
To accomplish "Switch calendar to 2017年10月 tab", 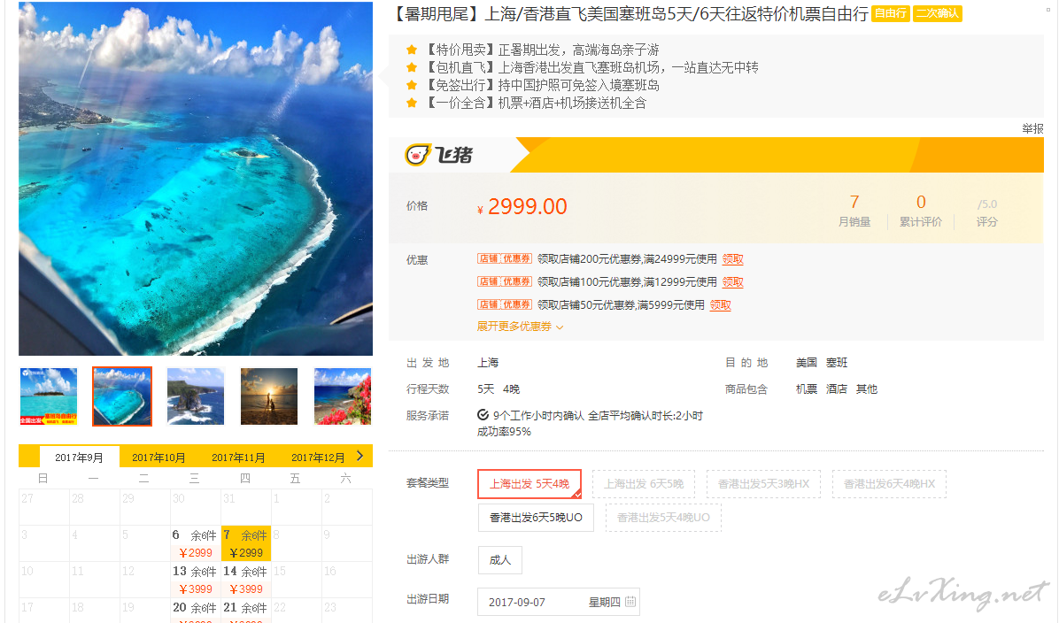I will [x=158, y=458].
